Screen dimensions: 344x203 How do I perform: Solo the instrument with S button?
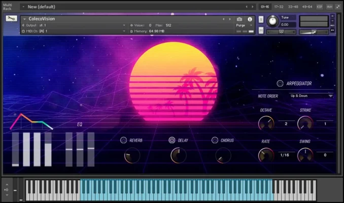261,19
